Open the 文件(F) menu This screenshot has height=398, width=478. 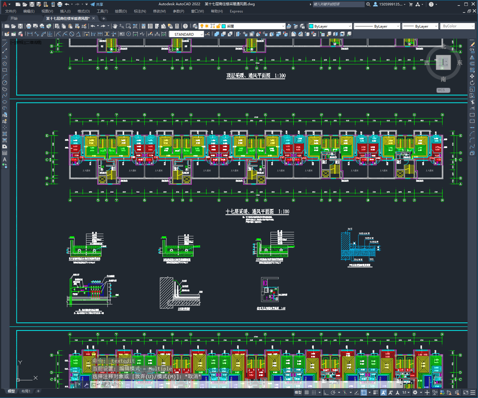[11, 11]
